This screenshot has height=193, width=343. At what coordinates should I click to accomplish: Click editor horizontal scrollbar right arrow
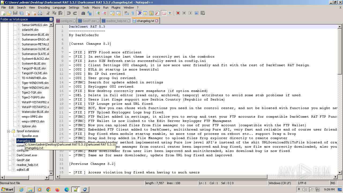335,177
